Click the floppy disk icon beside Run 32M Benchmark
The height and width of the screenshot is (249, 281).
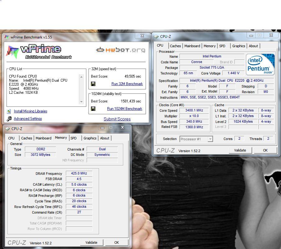click(x=93, y=84)
